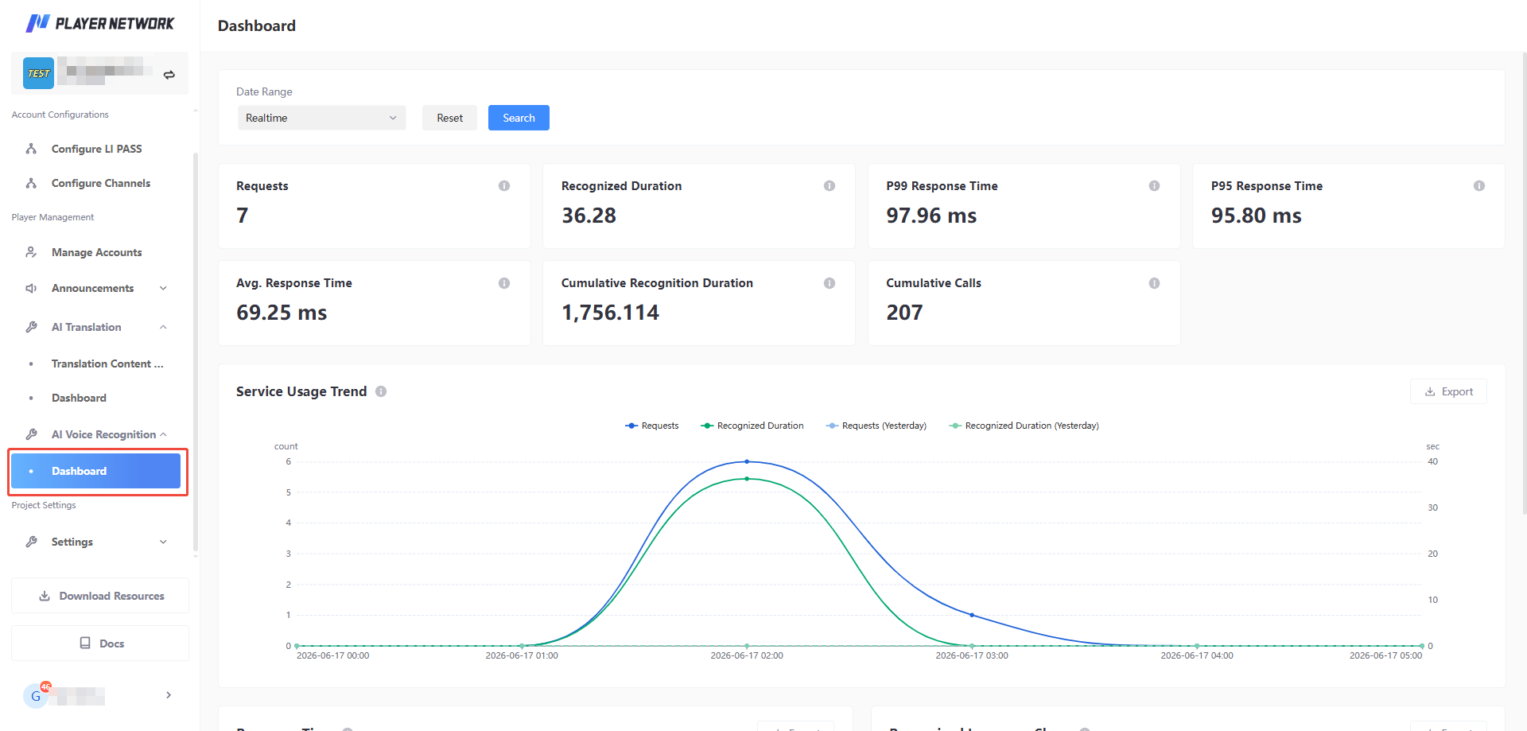Open the P95 Response Time info icon
Viewport: 1527px width, 731px height.
tap(1479, 185)
